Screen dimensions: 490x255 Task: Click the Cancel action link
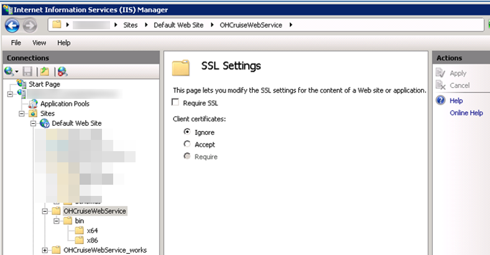pos(460,85)
